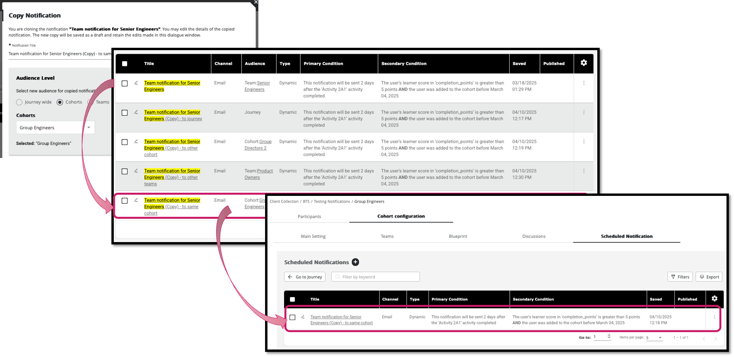Open Main Setting sub-tab
Viewport: 734px width, 357px height.
(313, 236)
